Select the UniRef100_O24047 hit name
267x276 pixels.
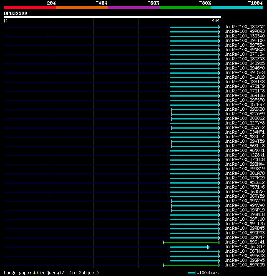pos(244,237)
